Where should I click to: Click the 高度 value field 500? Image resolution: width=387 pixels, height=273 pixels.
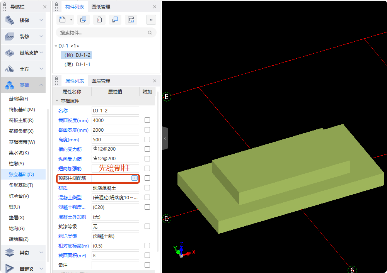pyautogui.click(x=115, y=139)
